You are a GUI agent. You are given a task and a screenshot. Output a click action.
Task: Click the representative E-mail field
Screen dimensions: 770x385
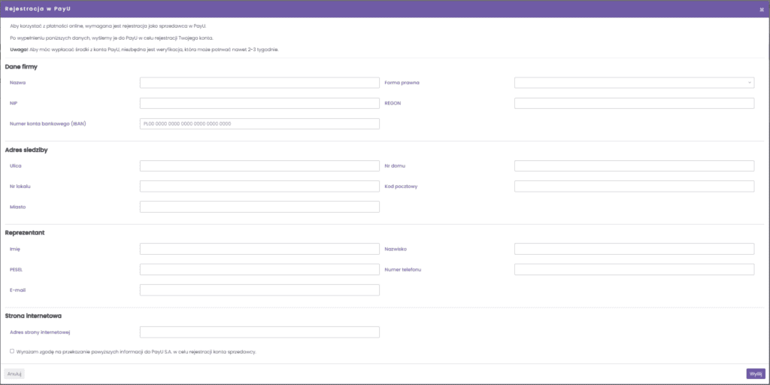(259, 290)
